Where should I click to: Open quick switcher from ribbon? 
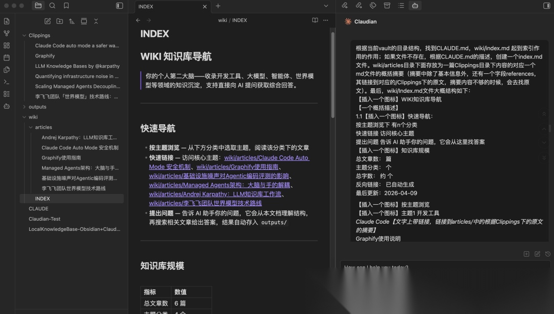click(x=6, y=21)
